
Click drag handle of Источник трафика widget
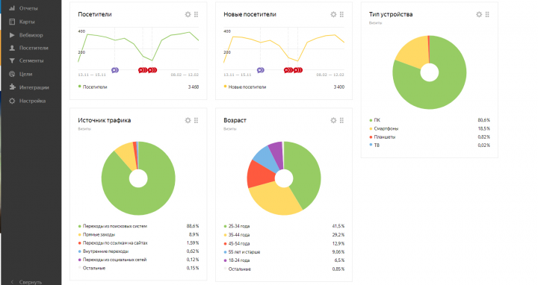pyautogui.click(x=197, y=120)
